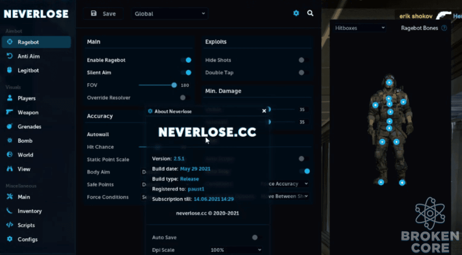Click the settings gear icon in top bar
The image size is (462, 255).
click(296, 13)
